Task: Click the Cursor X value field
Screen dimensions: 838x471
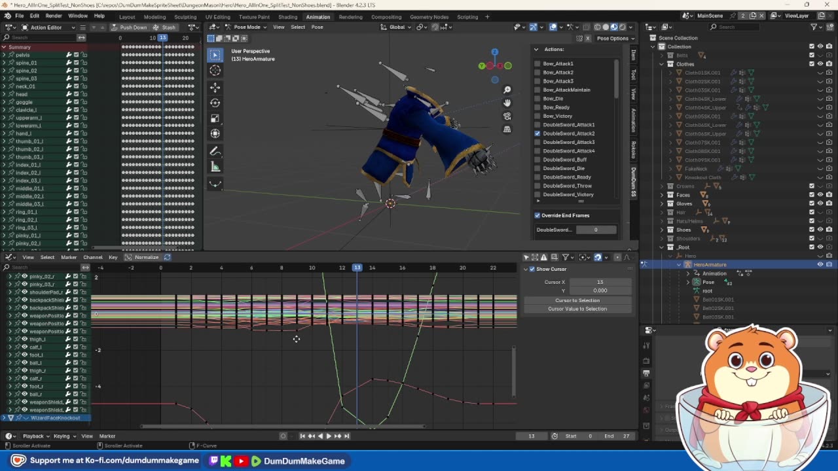Action: click(x=600, y=282)
